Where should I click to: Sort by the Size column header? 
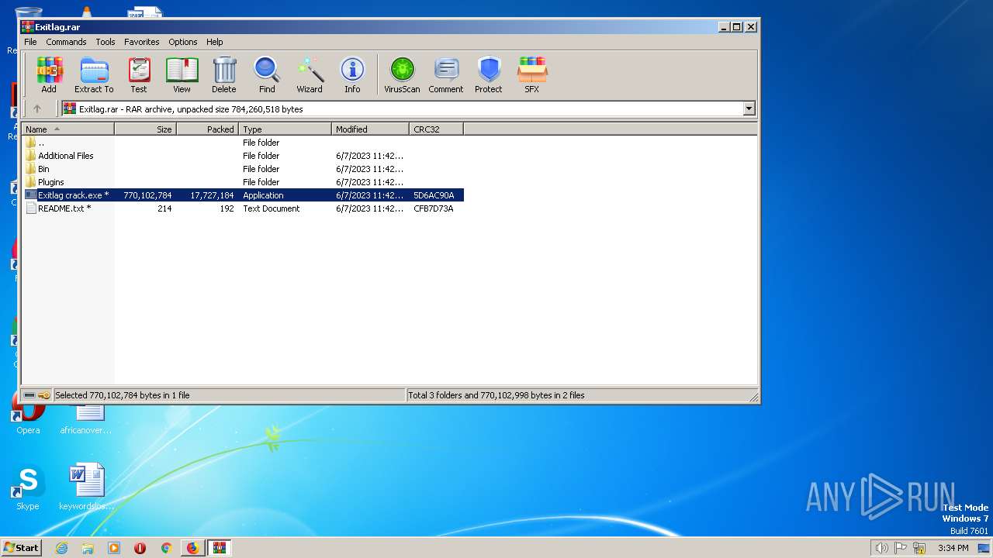click(x=146, y=129)
